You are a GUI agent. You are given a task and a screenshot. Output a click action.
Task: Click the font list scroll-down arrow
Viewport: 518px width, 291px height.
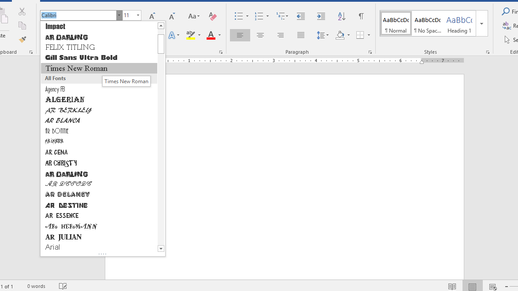[x=161, y=249]
